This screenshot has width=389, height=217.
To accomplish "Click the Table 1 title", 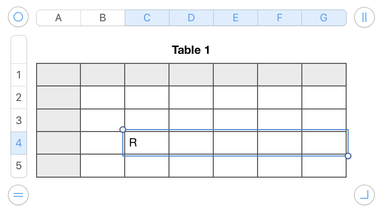I will pyautogui.click(x=191, y=50).
